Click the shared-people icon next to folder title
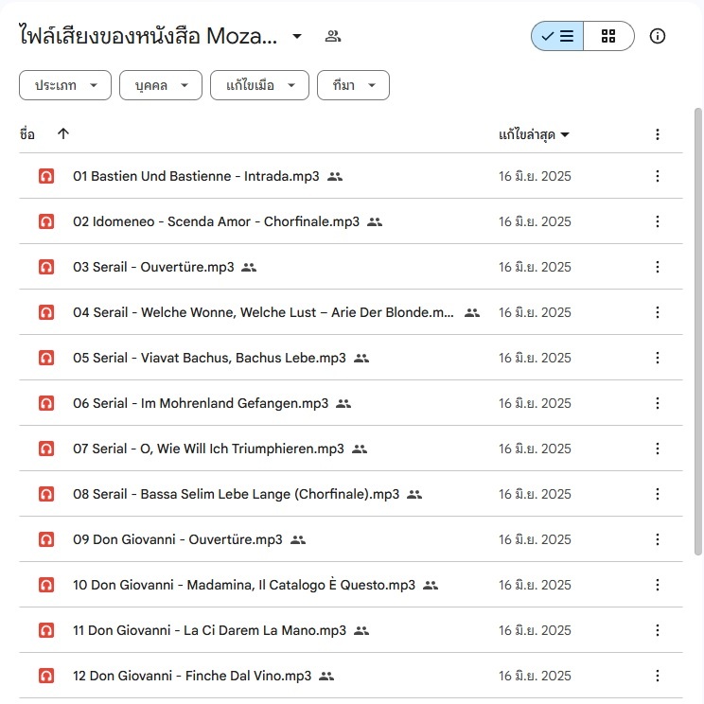This screenshot has height=704, width=704. 332,36
